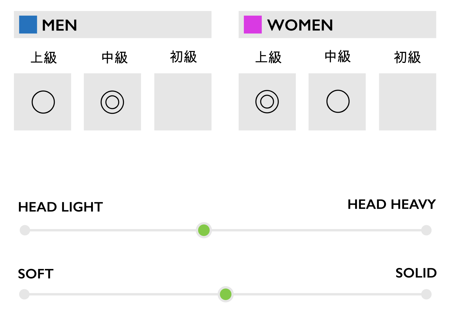The width and height of the screenshot is (450, 321).
Task: Click empty box under WOMEN 初級
Action: [x=407, y=102]
